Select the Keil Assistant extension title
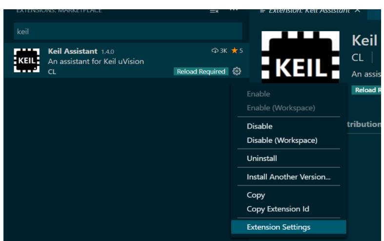Image resolution: width=384 pixels, height=241 pixels. (x=73, y=51)
